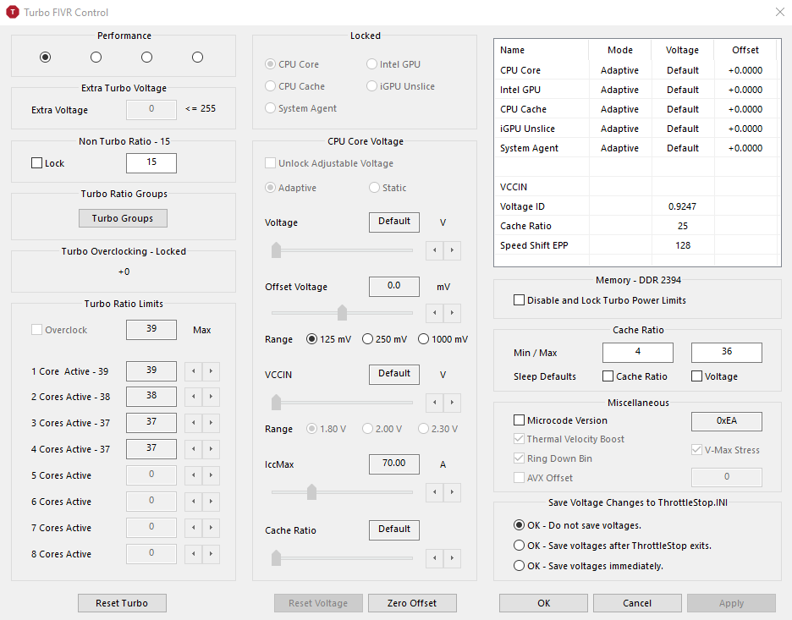Click the decrease arrow for 2 Cores Active
The image size is (792, 620).
click(x=194, y=398)
